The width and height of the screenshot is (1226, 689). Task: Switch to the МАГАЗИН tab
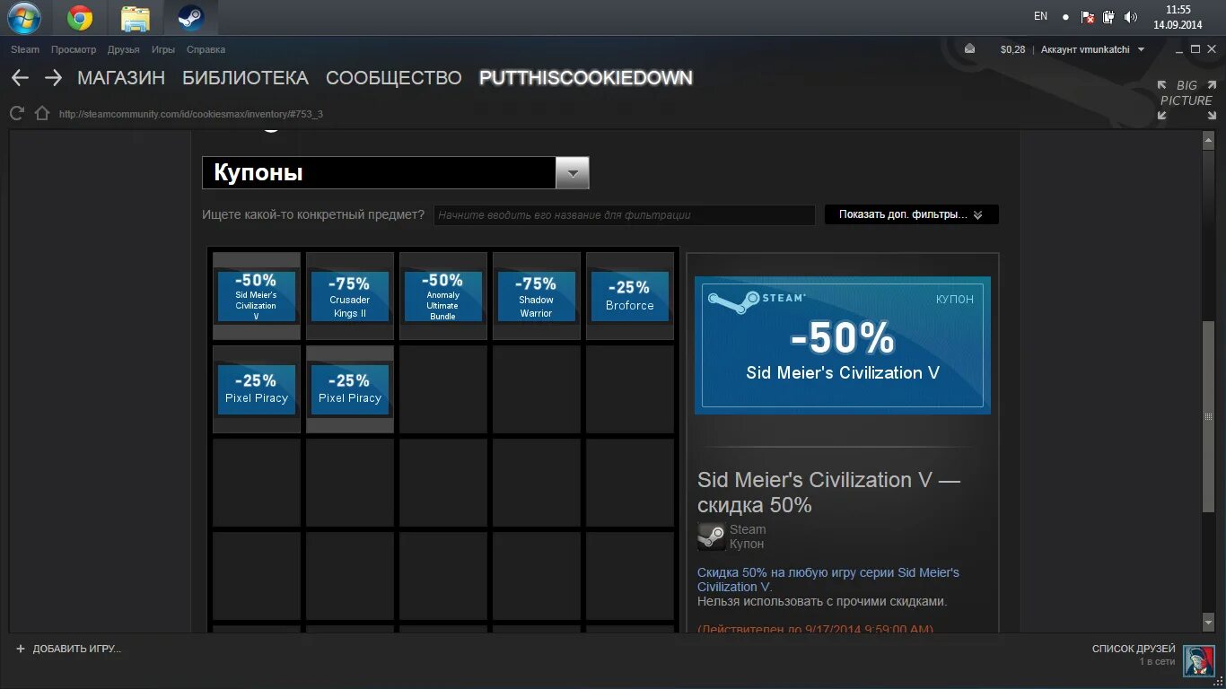(x=121, y=78)
